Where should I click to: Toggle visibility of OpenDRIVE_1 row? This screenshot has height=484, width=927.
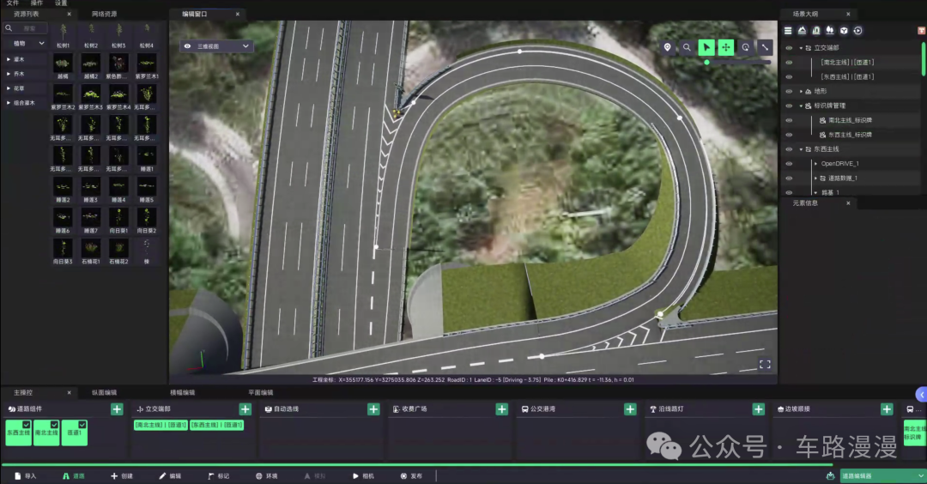tap(789, 164)
